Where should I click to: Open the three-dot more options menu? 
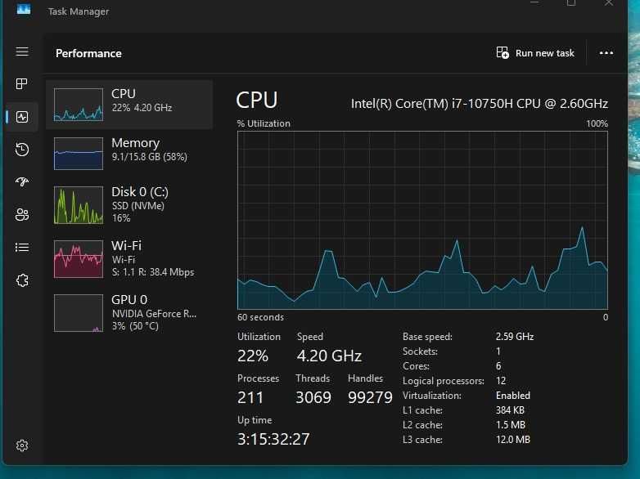coord(606,53)
